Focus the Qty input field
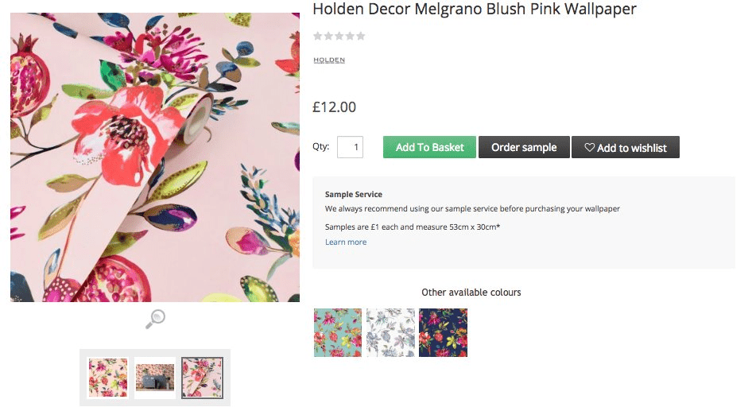 [x=350, y=147]
